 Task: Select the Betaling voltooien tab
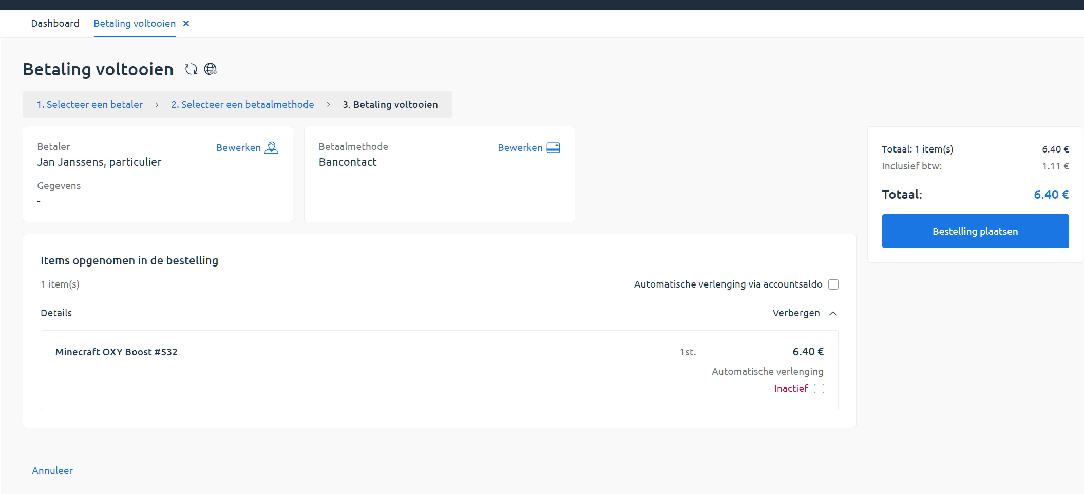pyautogui.click(x=135, y=24)
